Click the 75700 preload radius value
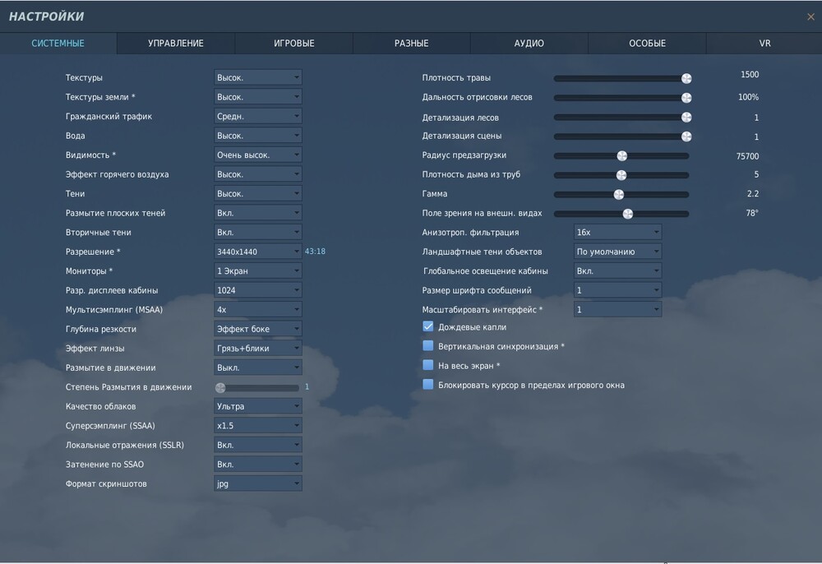 747,156
